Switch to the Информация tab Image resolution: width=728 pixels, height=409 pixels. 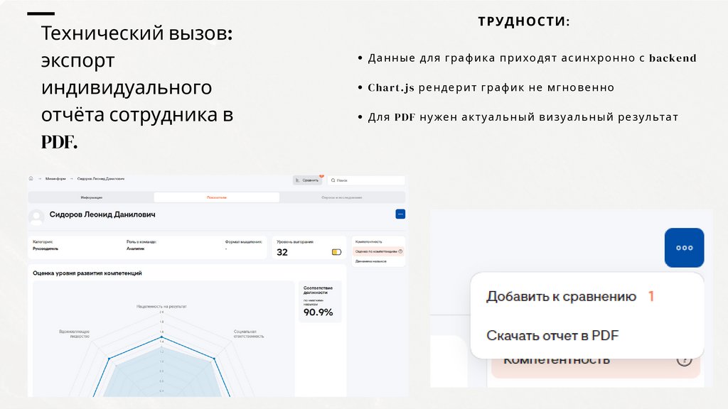(x=92, y=197)
